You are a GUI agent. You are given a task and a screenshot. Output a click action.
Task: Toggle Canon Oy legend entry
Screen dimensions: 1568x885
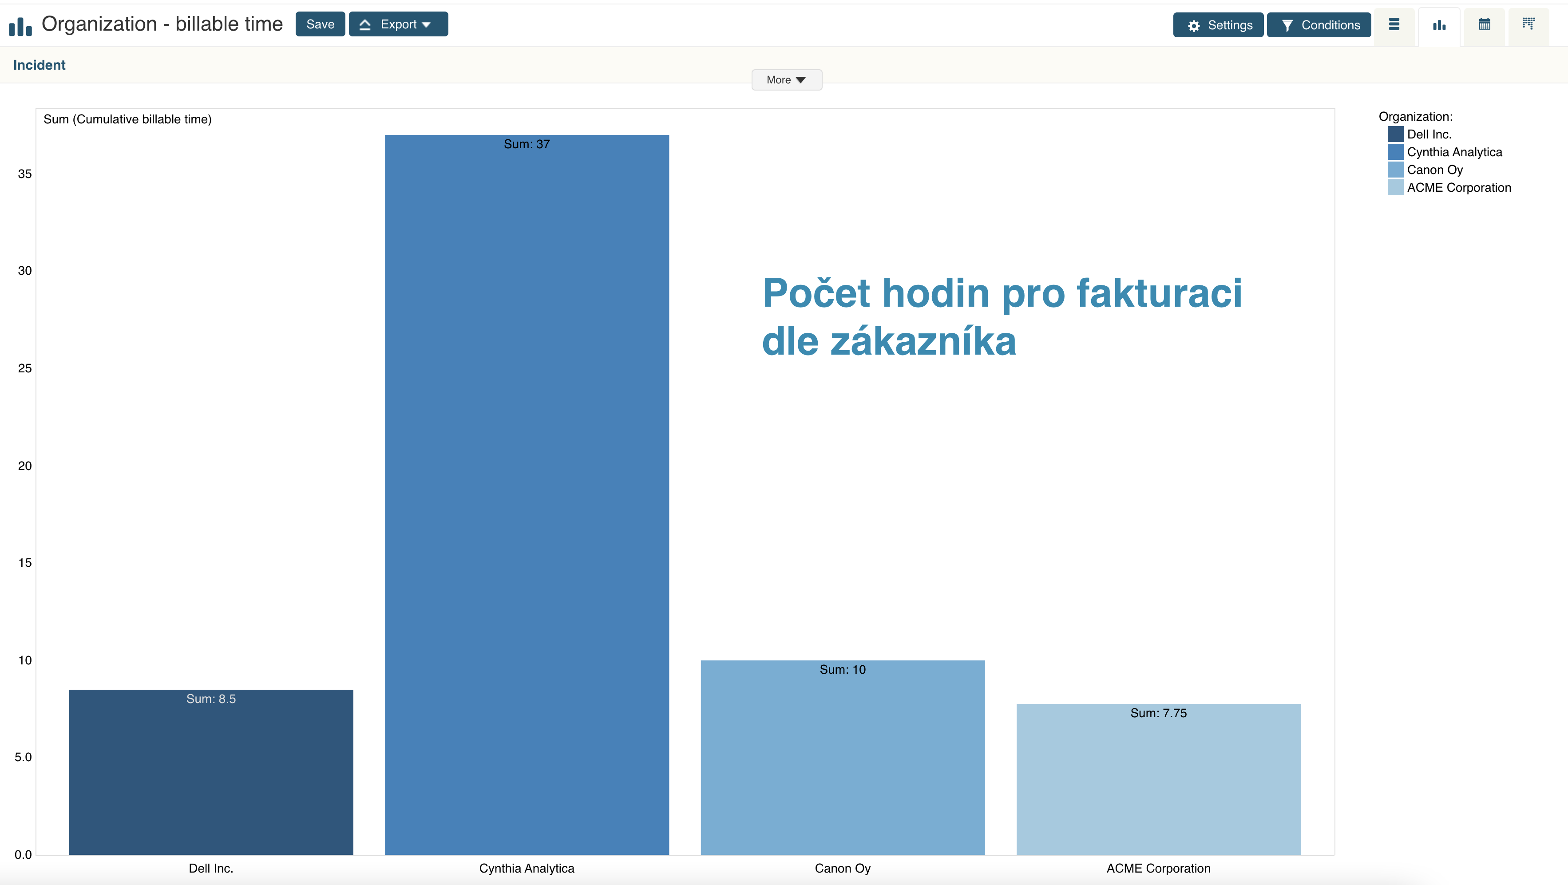pos(1434,170)
